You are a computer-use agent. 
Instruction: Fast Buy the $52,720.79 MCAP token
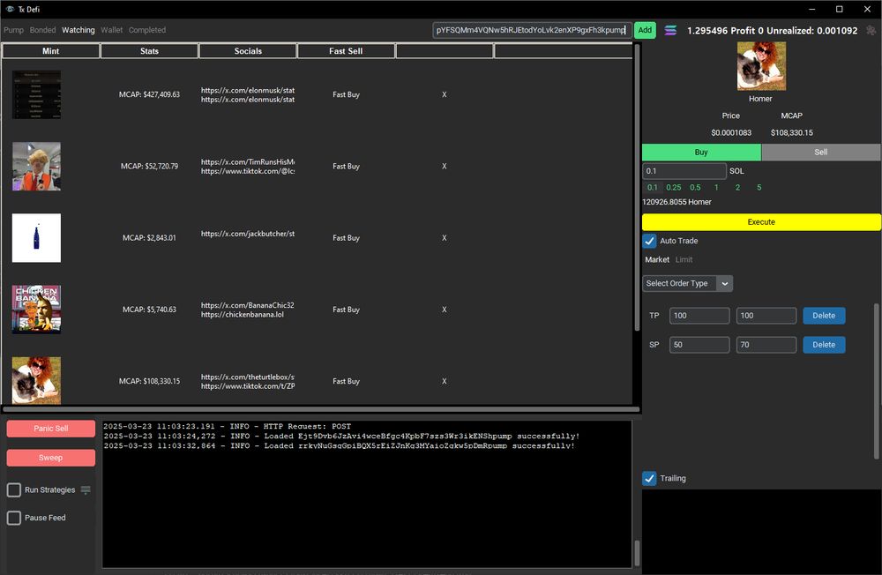point(346,166)
